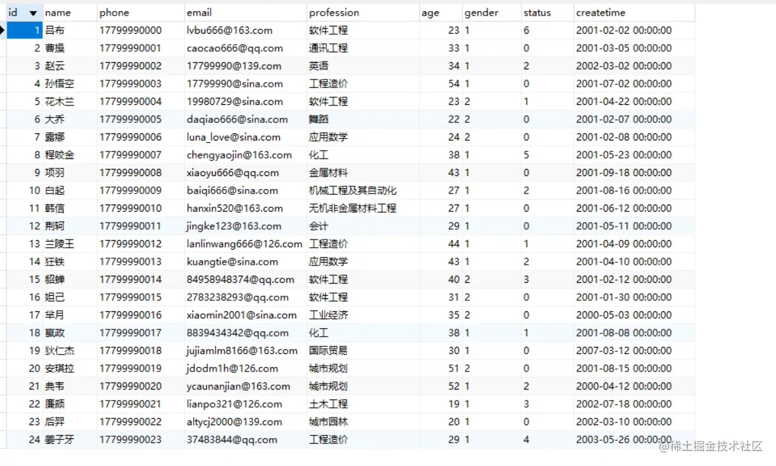776x466 pixels.
Task: Open the sort dropdown on the id column
Action: pos(32,12)
